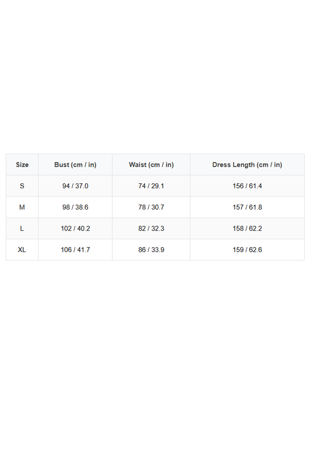Screen dimensions: 310x465
Task: Click dress length 159 / 62.6
Action: pyautogui.click(x=247, y=250)
